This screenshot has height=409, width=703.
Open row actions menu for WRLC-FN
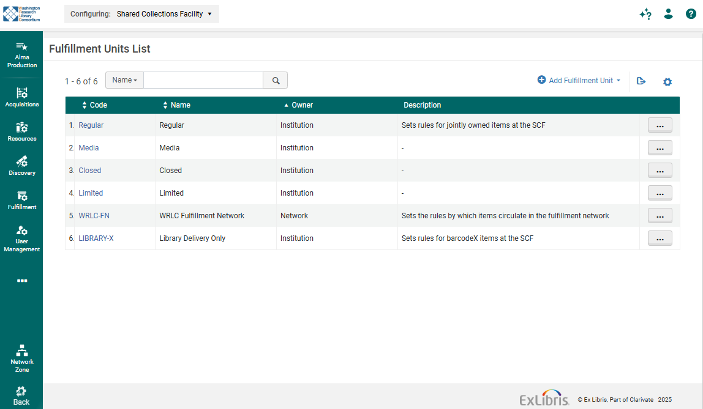[x=660, y=216]
